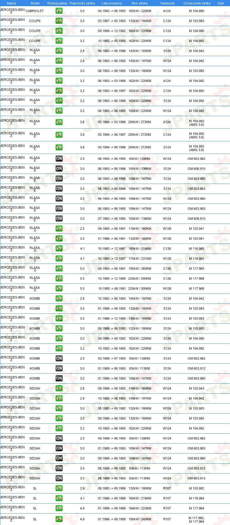
Task: Click the PB icon for COUPE M 103.983
Action: pos(59,21)
